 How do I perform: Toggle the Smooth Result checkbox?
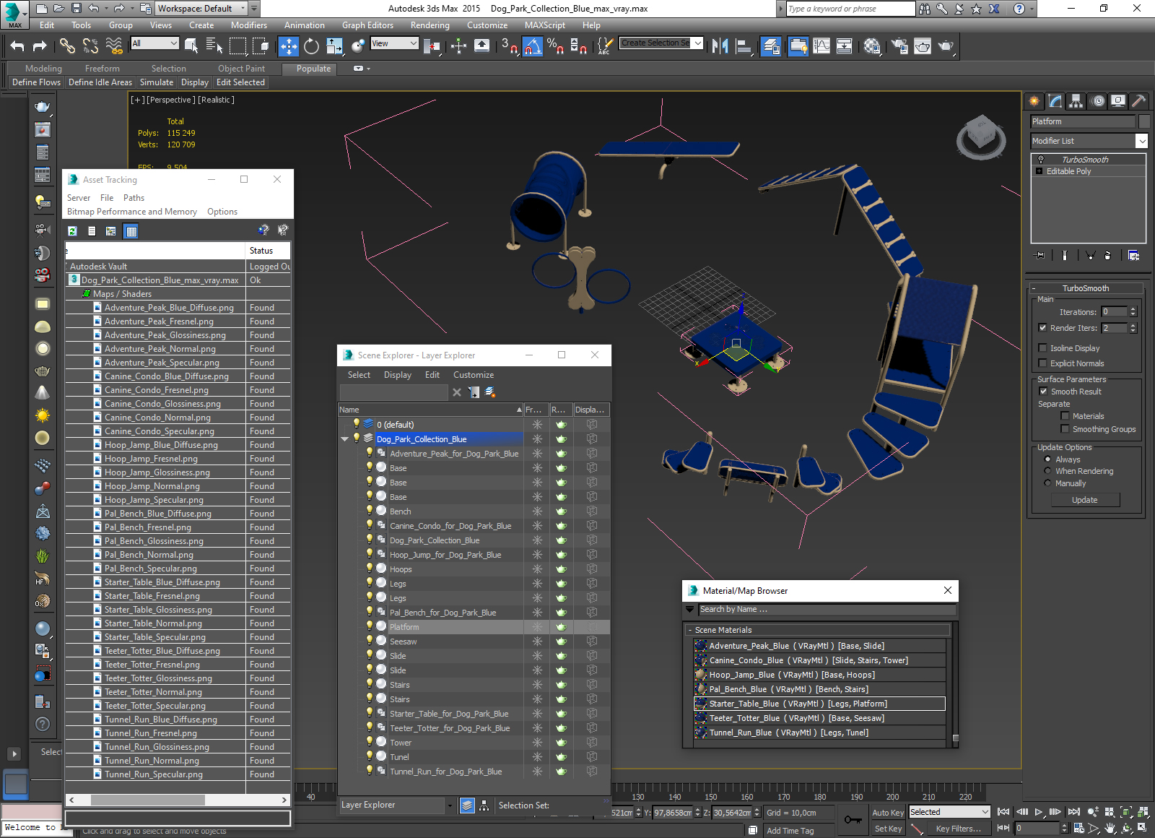(x=1043, y=391)
